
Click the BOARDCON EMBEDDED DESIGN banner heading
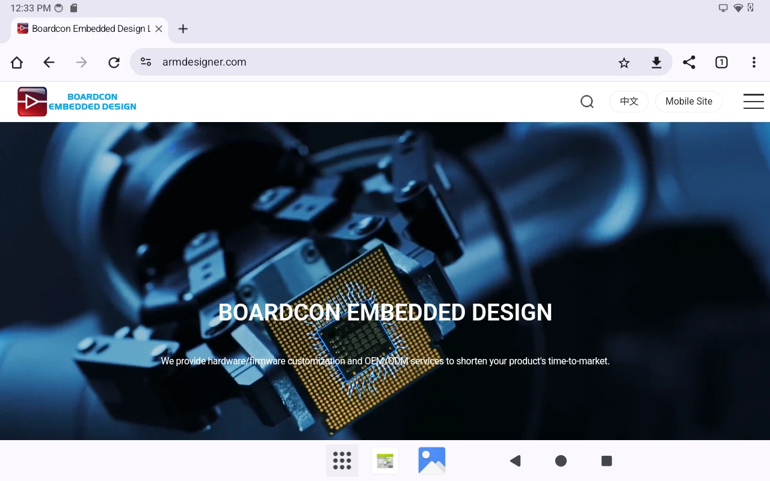point(385,312)
